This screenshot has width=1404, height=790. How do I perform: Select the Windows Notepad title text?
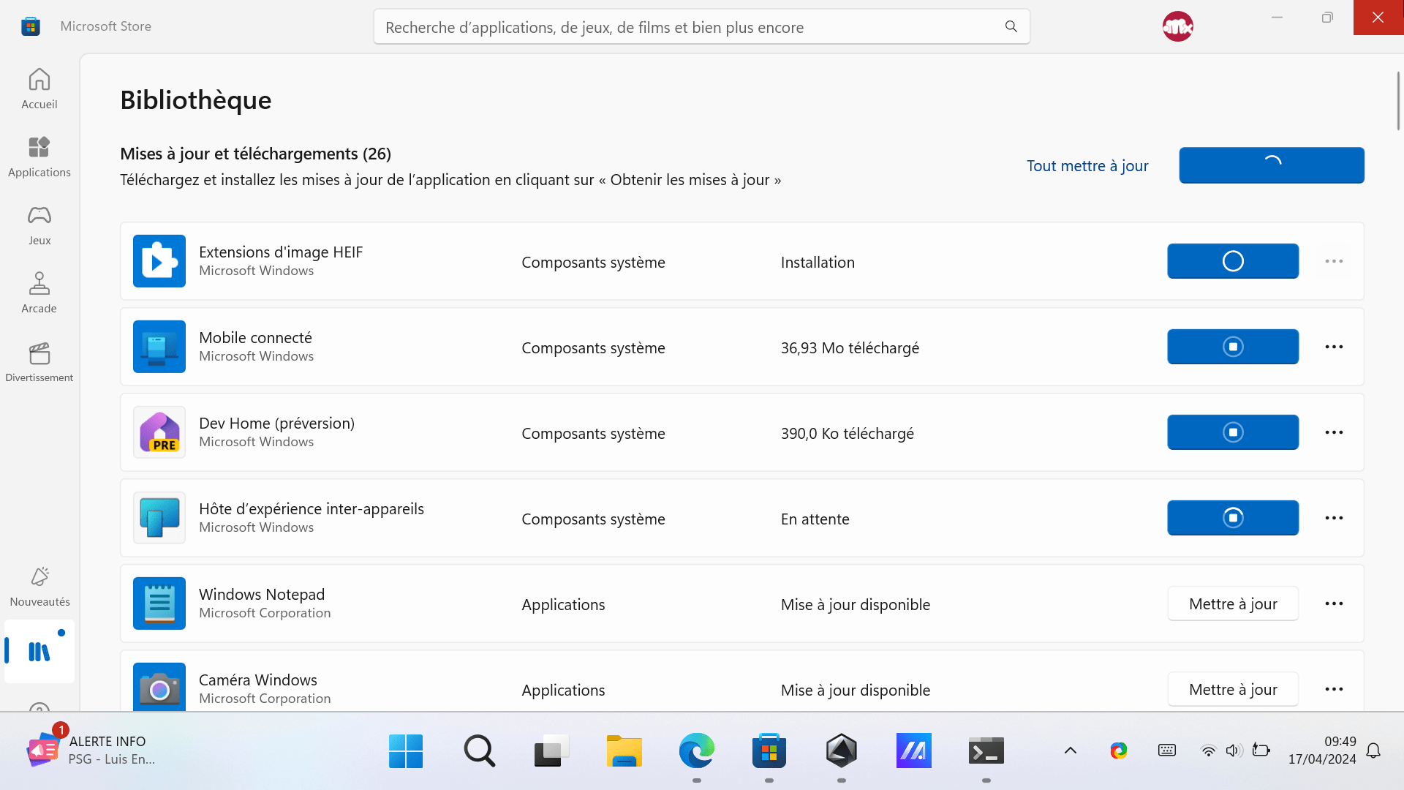point(262,594)
